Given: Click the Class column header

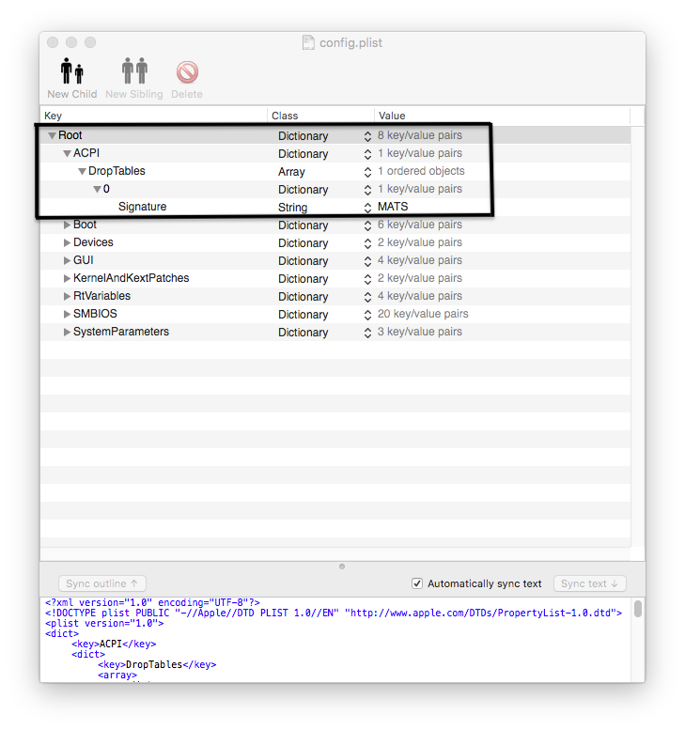Looking at the screenshot, I should coord(319,116).
